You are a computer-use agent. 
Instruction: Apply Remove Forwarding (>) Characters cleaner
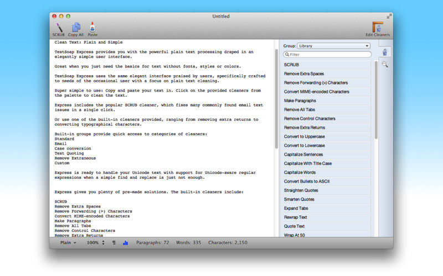(x=327, y=83)
